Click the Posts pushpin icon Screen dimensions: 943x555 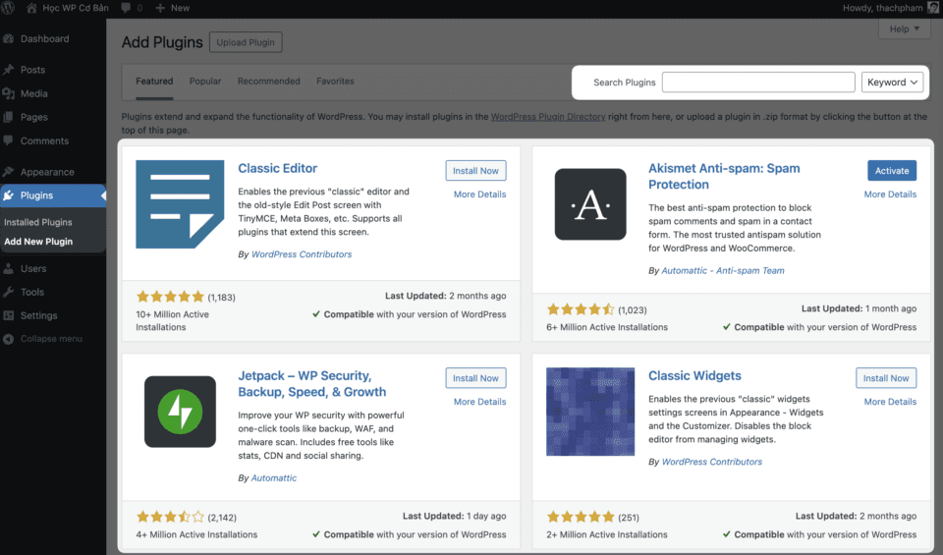click(9, 70)
